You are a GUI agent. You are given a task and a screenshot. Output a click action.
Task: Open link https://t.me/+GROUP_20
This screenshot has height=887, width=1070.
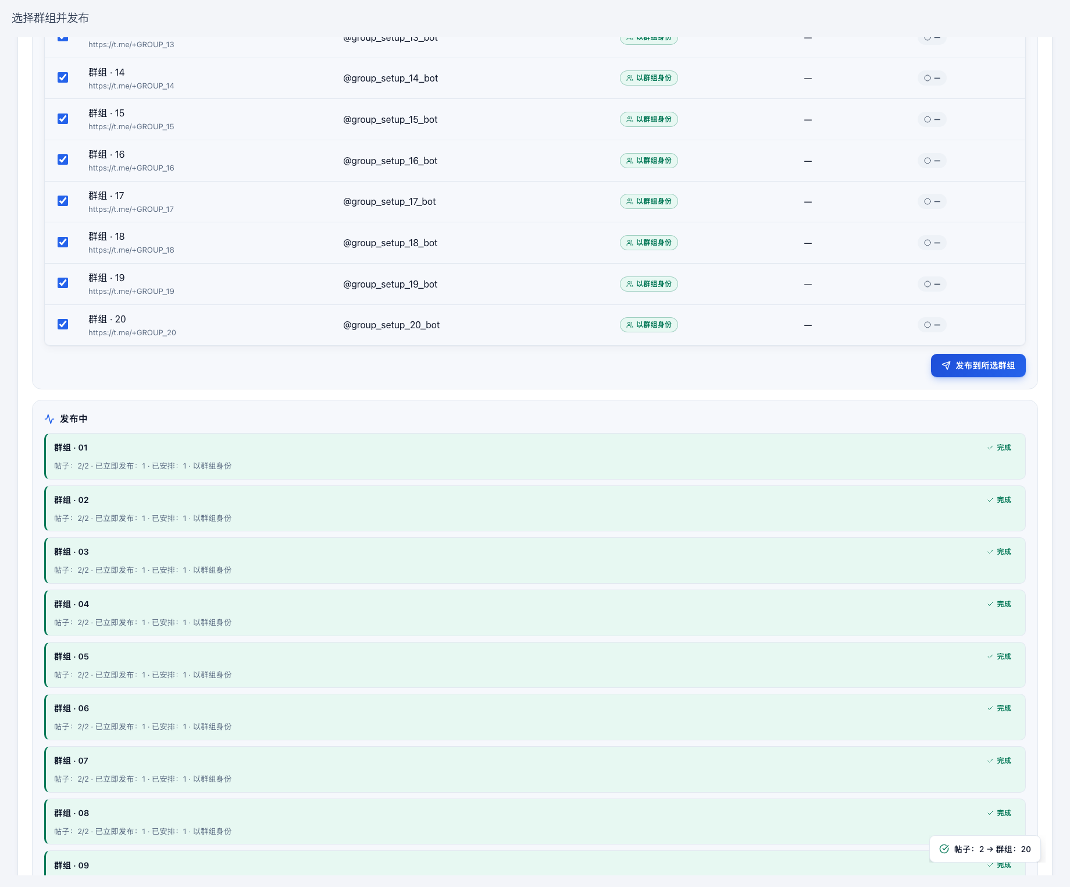(132, 333)
